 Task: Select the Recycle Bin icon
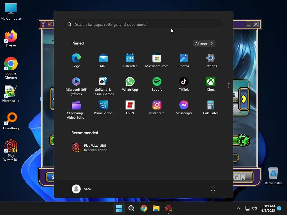tap(273, 176)
